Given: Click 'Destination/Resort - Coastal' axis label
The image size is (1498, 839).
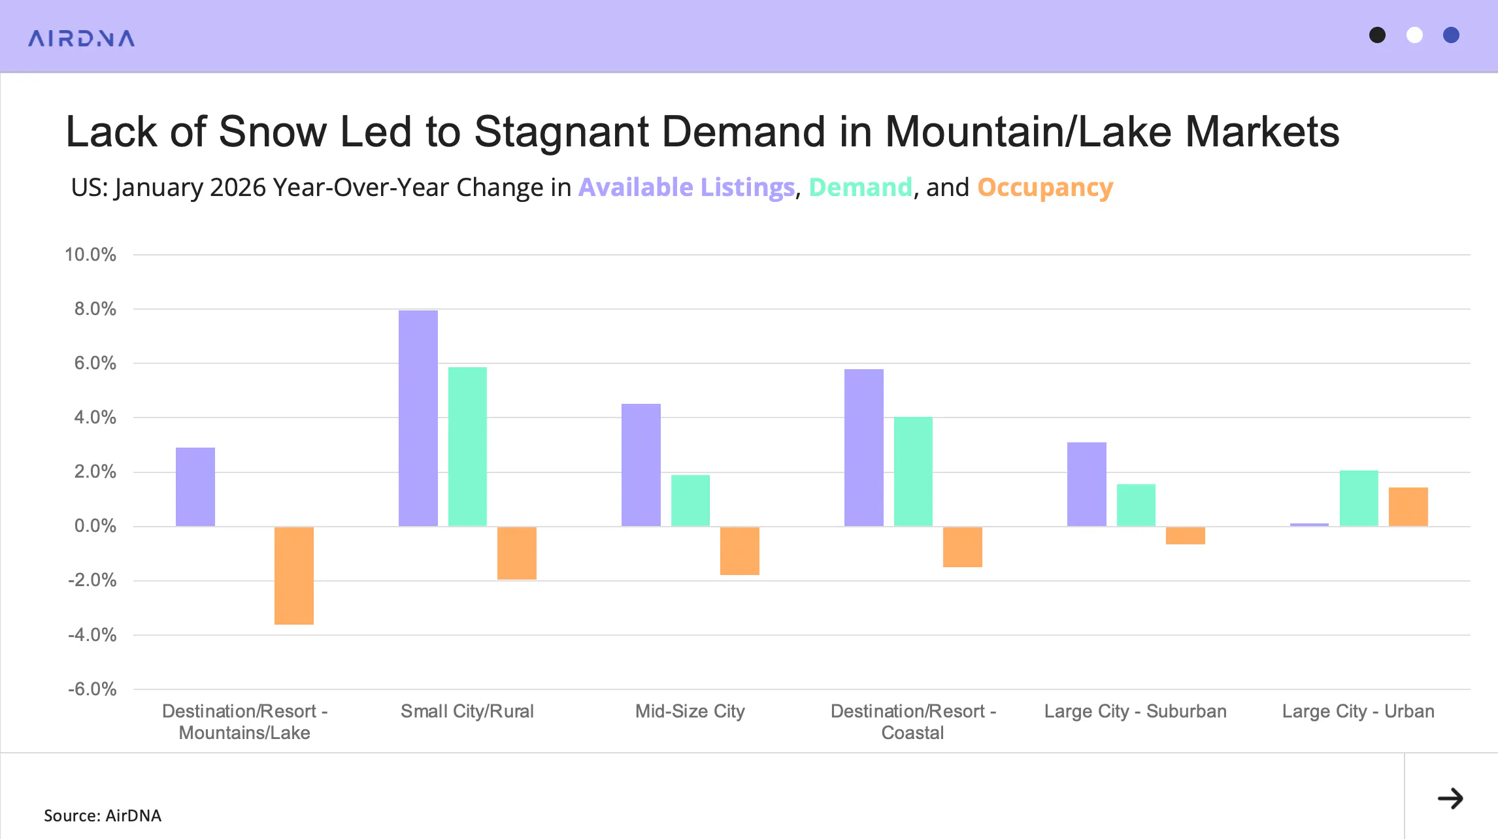Looking at the screenshot, I should [913, 721].
